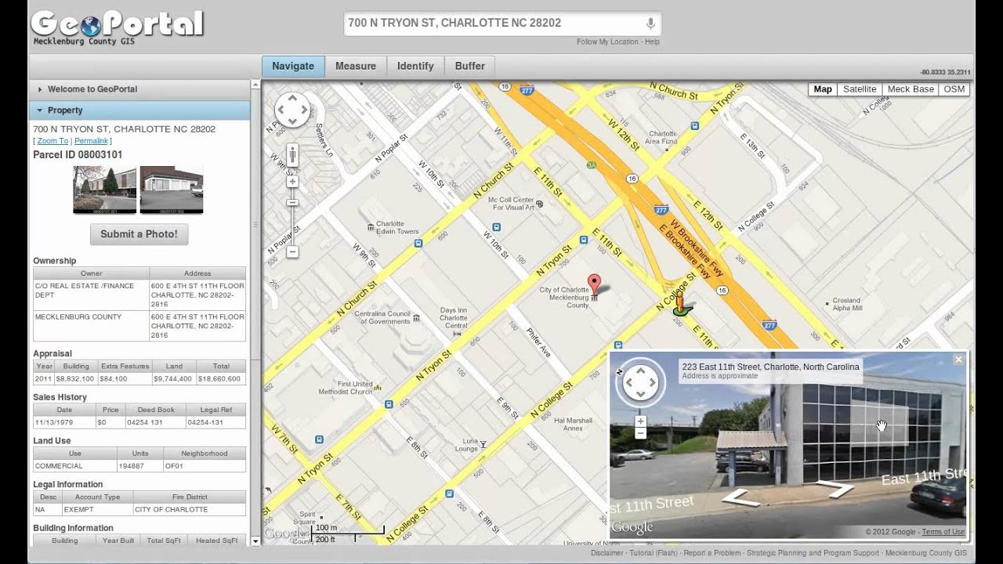1003x564 pixels.
Task: Click the Mc Coll Center for Visual Art icon
Action: tap(539, 204)
